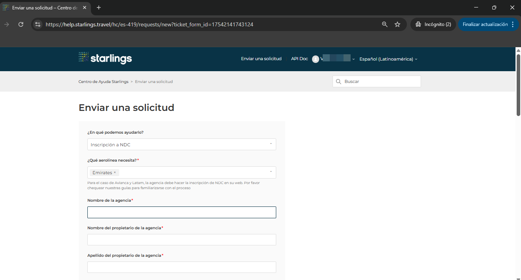Click the zoom magnifier icon in the address bar
Viewport: 521px width, 280px height.
click(385, 24)
